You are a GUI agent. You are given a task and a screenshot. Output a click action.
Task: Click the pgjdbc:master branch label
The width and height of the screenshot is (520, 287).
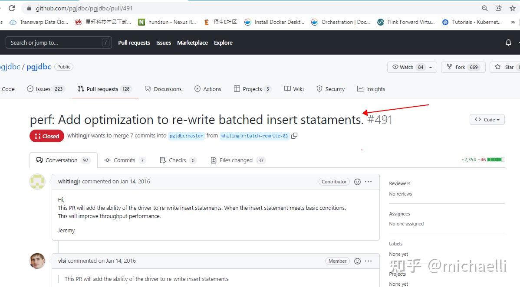[x=186, y=136]
